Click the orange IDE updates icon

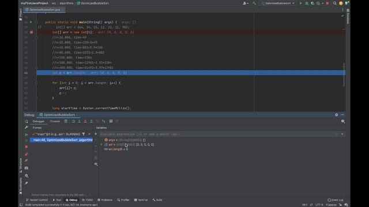[341, 3]
